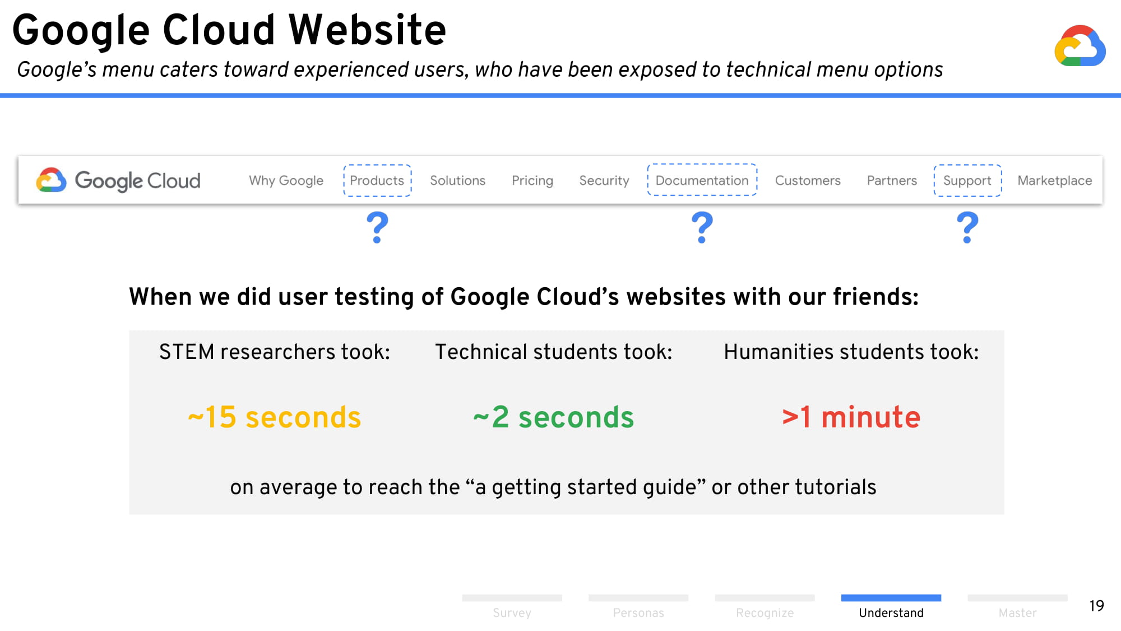Jump to the Survey progress section

(512, 607)
